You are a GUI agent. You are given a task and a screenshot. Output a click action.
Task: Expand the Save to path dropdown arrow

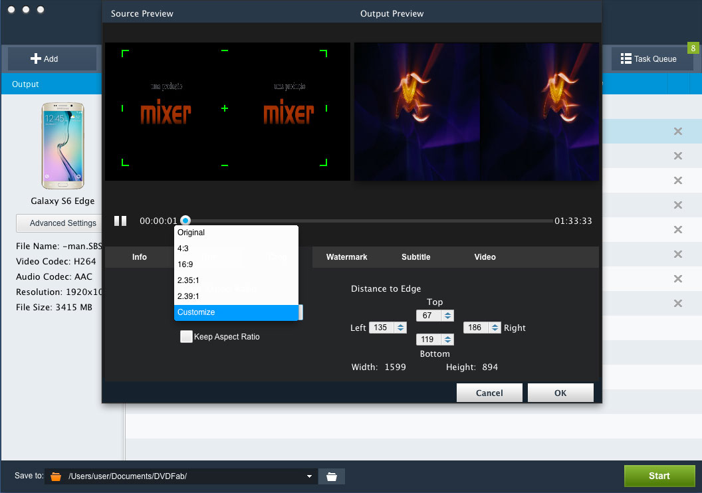tap(309, 476)
